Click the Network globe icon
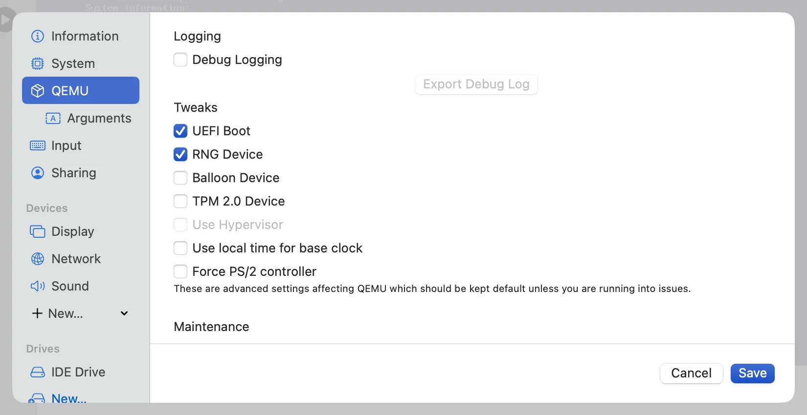Screen dimensions: 807x415 [x=38, y=259]
